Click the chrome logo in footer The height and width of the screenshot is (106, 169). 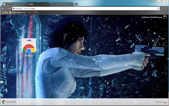tap(9, 102)
